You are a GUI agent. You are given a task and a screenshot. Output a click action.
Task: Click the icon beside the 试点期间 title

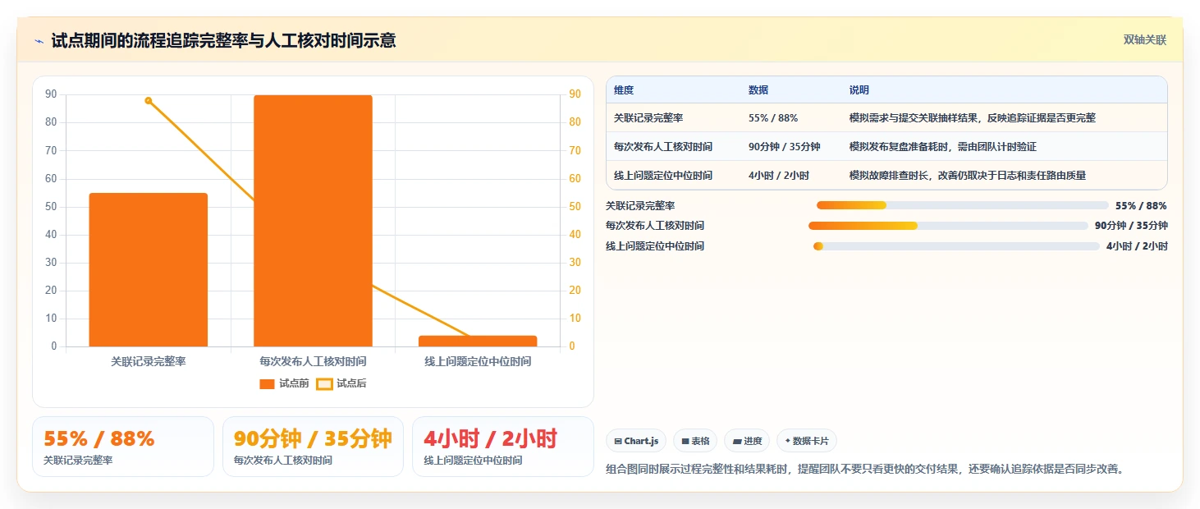[x=39, y=40]
